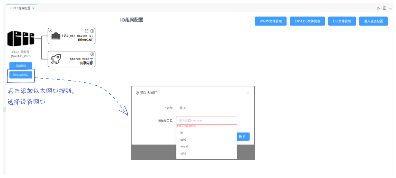The image size is (396, 178).
Task: Click the EtherCAT label
Action: [x=85, y=40]
